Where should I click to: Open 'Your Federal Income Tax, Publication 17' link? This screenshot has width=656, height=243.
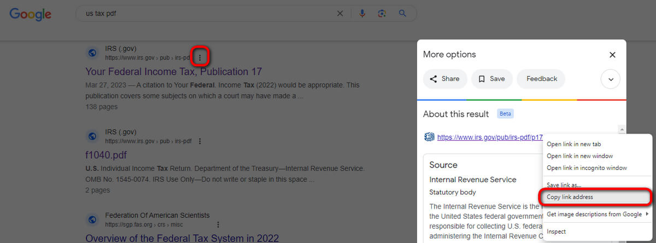tap(174, 72)
